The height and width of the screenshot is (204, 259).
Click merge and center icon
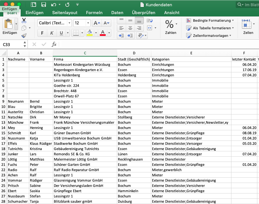(149, 28)
